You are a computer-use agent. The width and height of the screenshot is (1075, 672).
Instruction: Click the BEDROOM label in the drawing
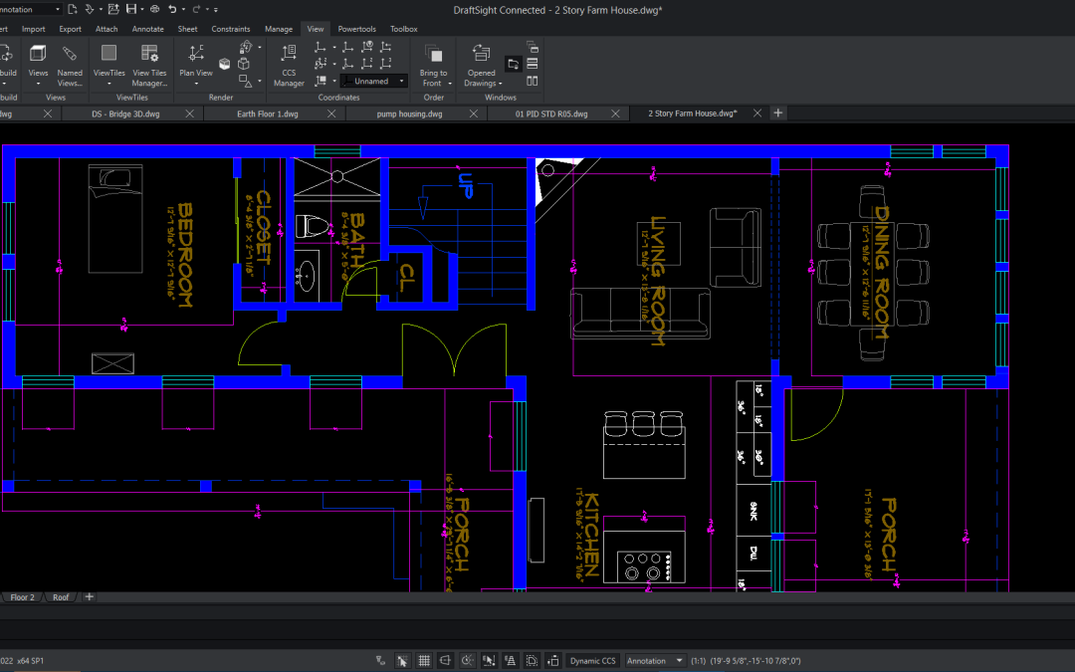pyautogui.click(x=185, y=255)
